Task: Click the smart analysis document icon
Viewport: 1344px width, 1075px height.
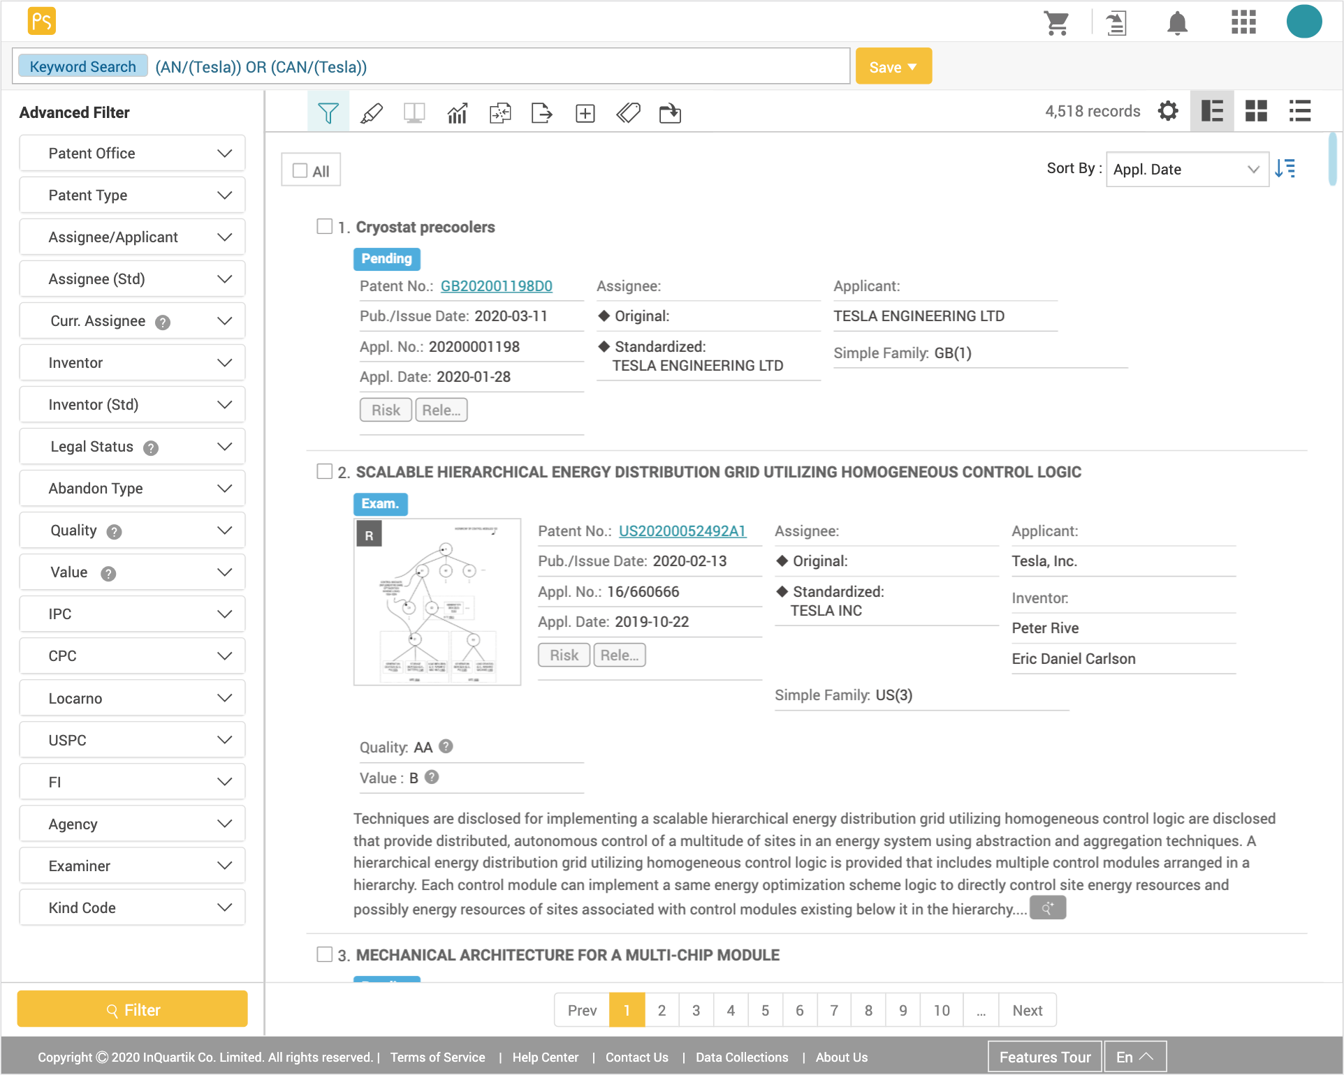Action: pos(500,112)
